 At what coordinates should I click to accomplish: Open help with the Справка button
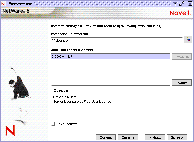tap(128, 137)
